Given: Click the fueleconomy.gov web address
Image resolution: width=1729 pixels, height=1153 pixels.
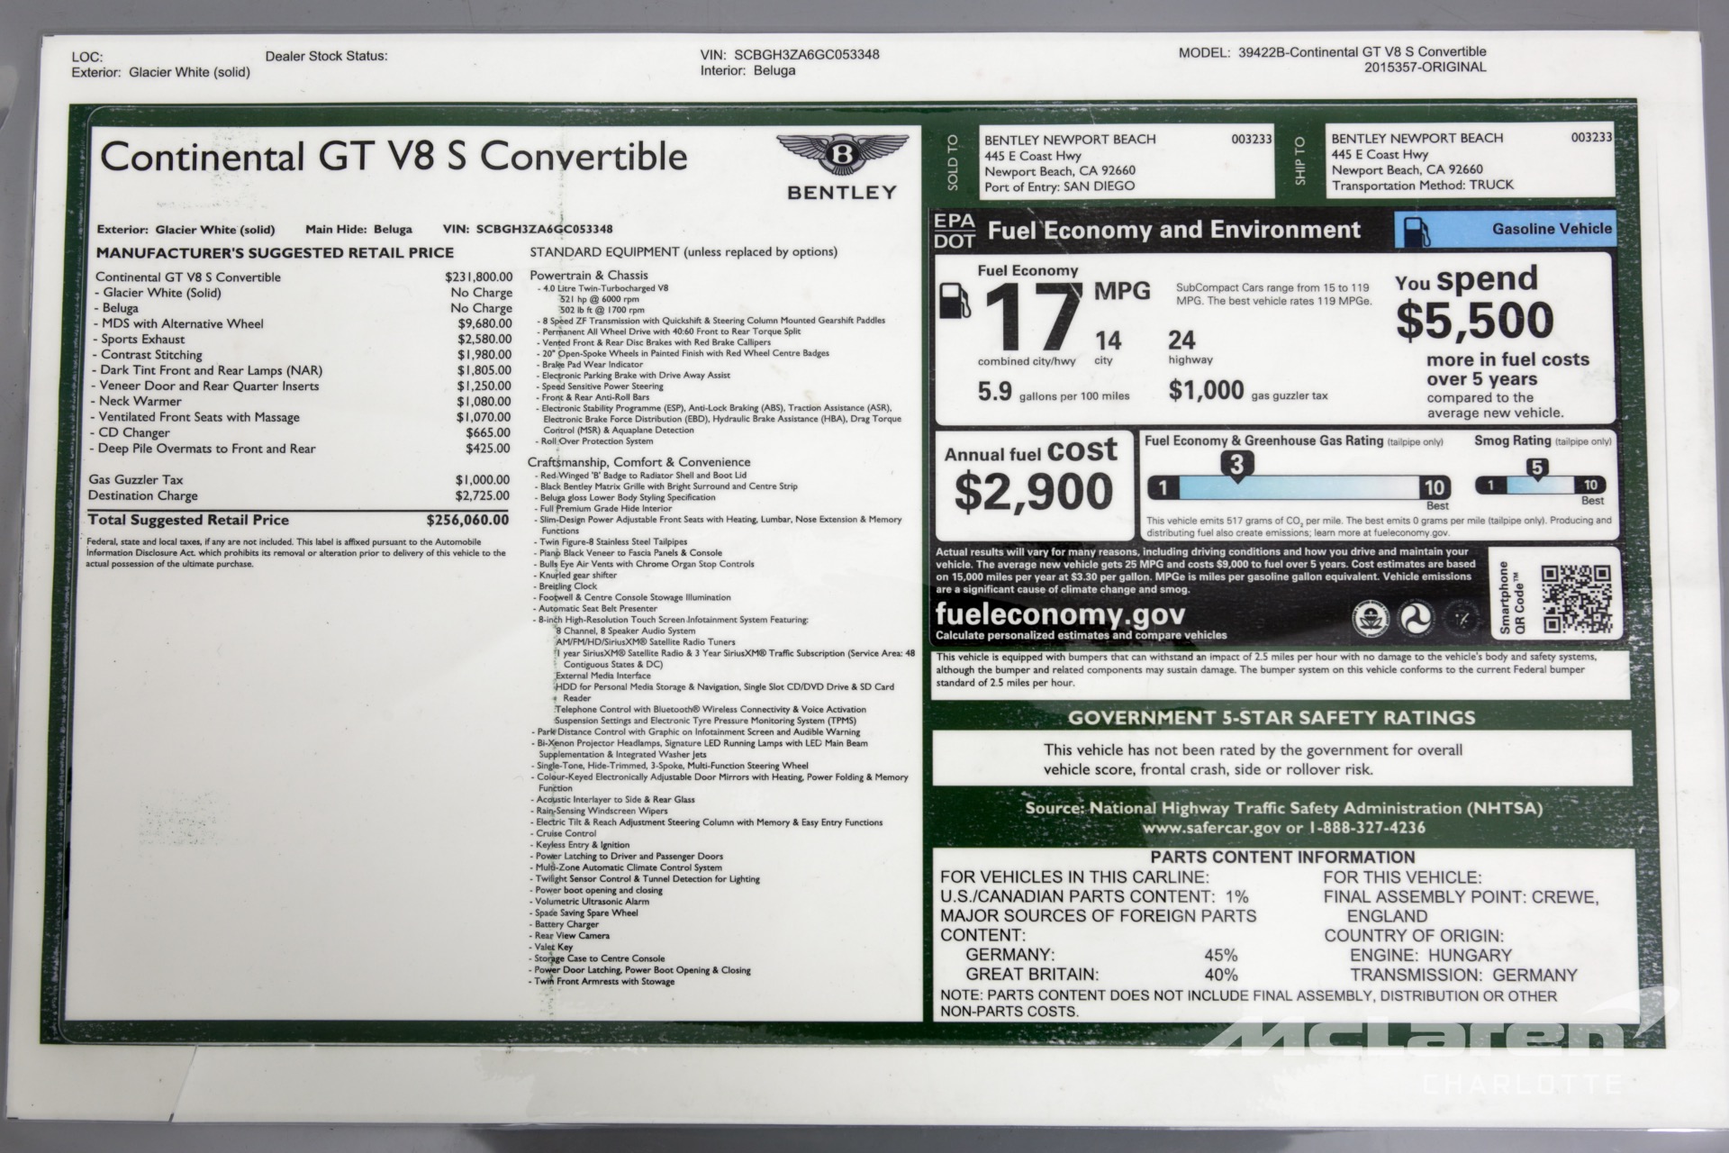Looking at the screenshot, I should (x=1060, y=614).
